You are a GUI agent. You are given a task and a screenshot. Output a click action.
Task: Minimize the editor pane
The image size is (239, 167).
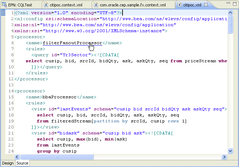pos(228,3)
